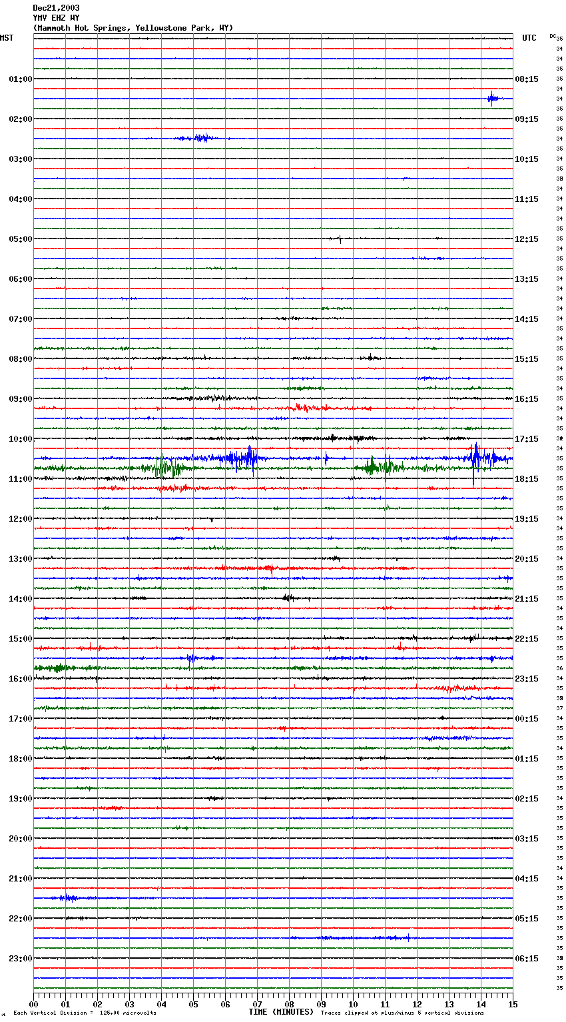The height and width of the screenshot is (1022, 566).
Task: Click the '08:15' UTC row label
Action: pyautogui.click(x=527, y=79)
